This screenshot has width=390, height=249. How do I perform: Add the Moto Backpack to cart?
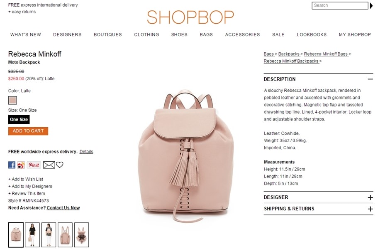(x=28, y=131)
